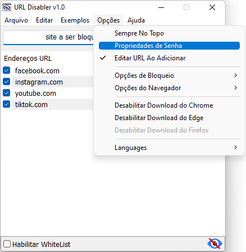Select Desabilitar Download do Edge
The image size is (246, 252).
[169, 118]
